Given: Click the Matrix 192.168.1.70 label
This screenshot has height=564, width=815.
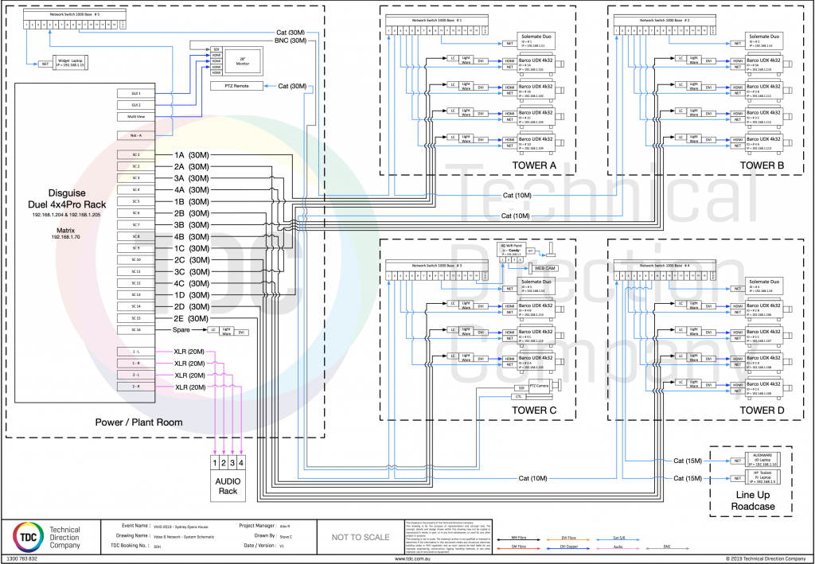Looking at the screenshot, I should coord(65,233).
